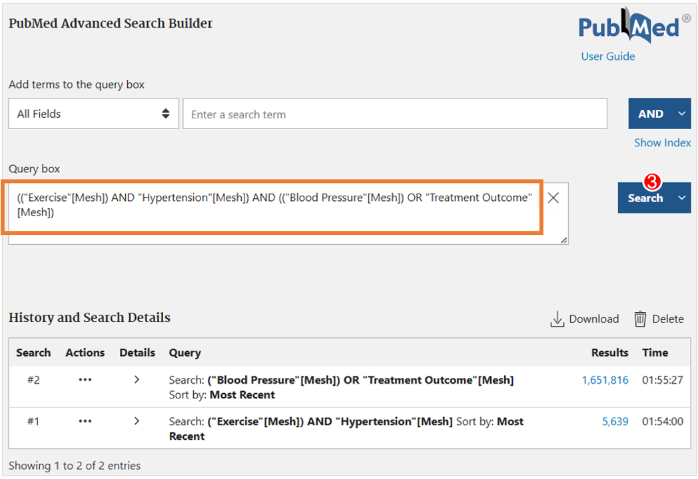This screenshot has width=698, height=479.
Task: Open the Search button dropdown arrow
Action: (681, 198)
